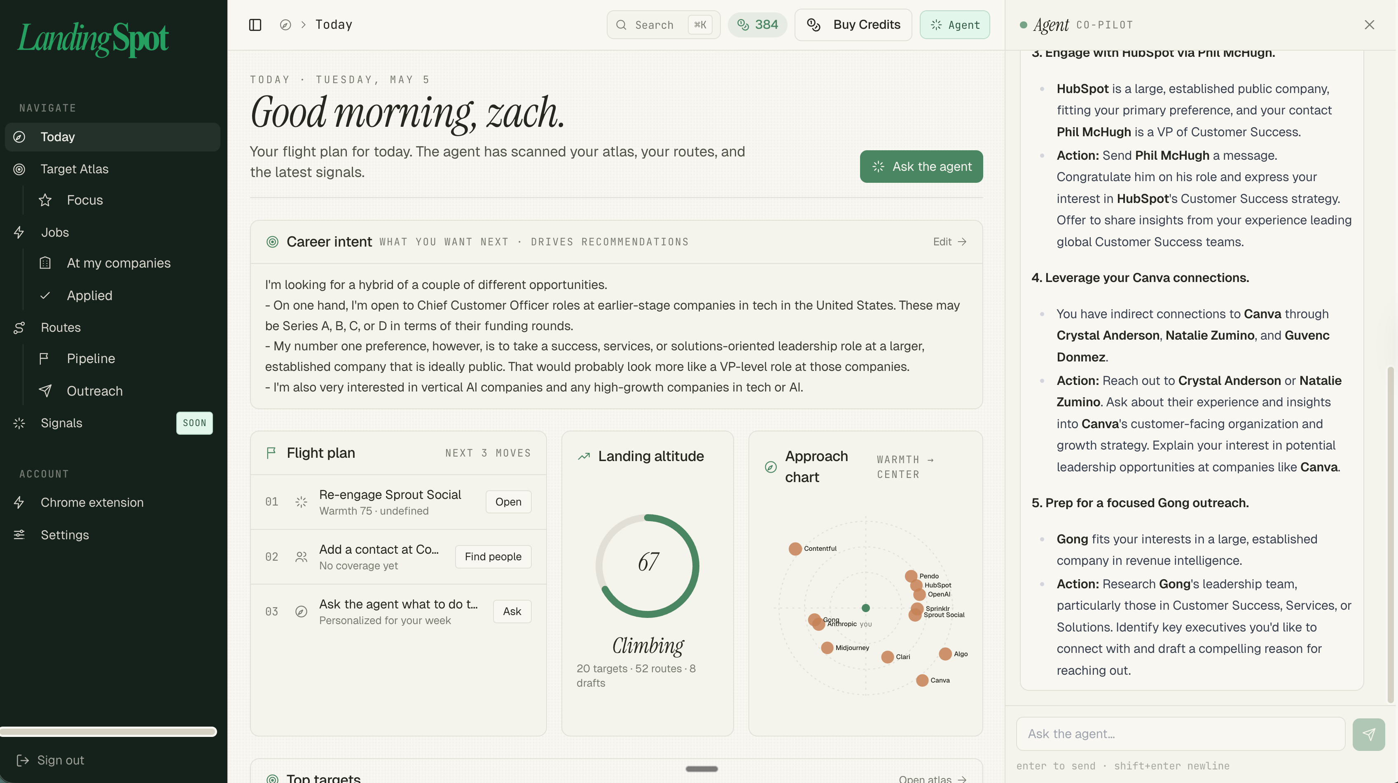Click the green Ask the agent button
This screenshot has height=783, width=1398.
pos(921,166)
